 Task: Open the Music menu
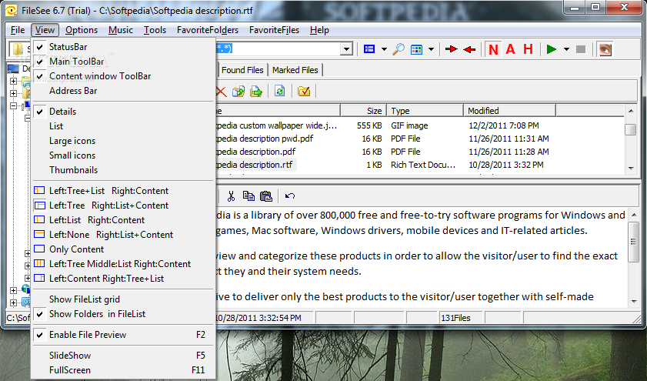pos(121,30)
